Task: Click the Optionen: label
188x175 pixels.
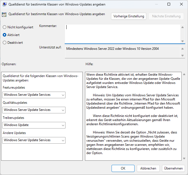Action: click(x=9, y=64)
